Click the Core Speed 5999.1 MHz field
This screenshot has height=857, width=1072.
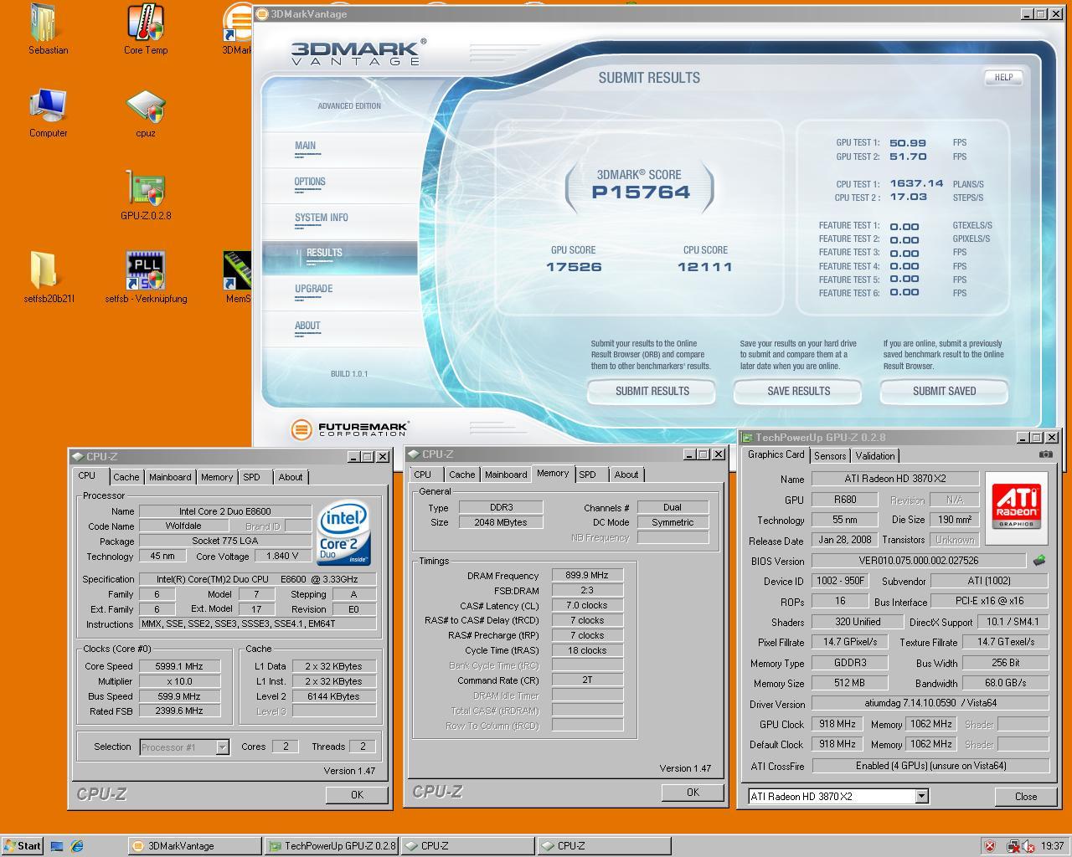click(x=179, y=666)
